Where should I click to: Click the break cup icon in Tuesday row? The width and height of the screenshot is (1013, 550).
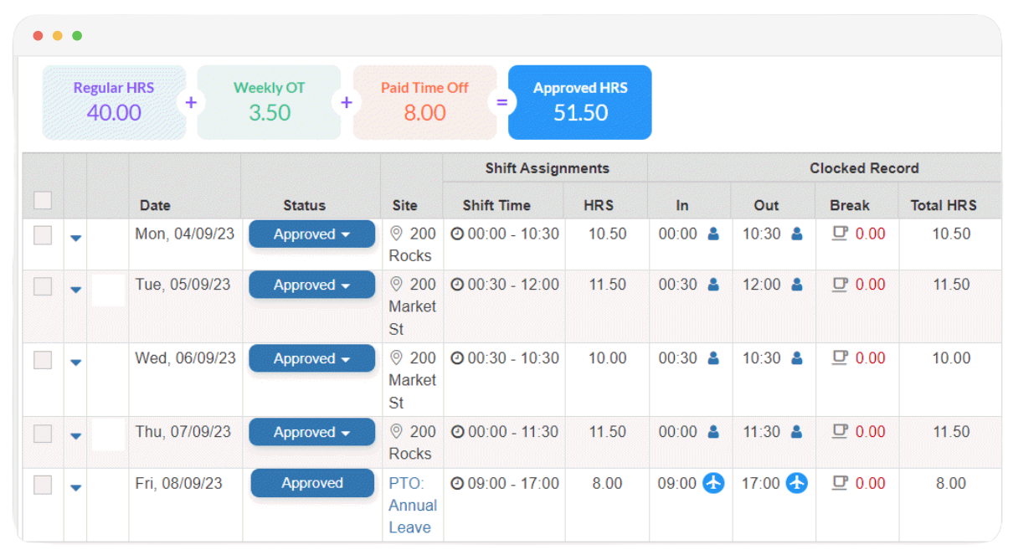[840, 285]
